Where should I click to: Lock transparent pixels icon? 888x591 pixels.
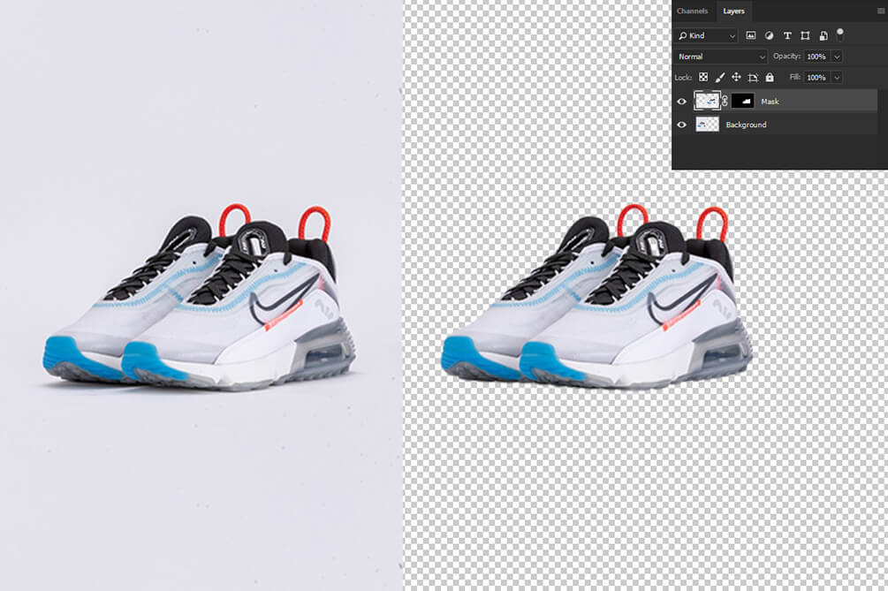pos(703,77)
